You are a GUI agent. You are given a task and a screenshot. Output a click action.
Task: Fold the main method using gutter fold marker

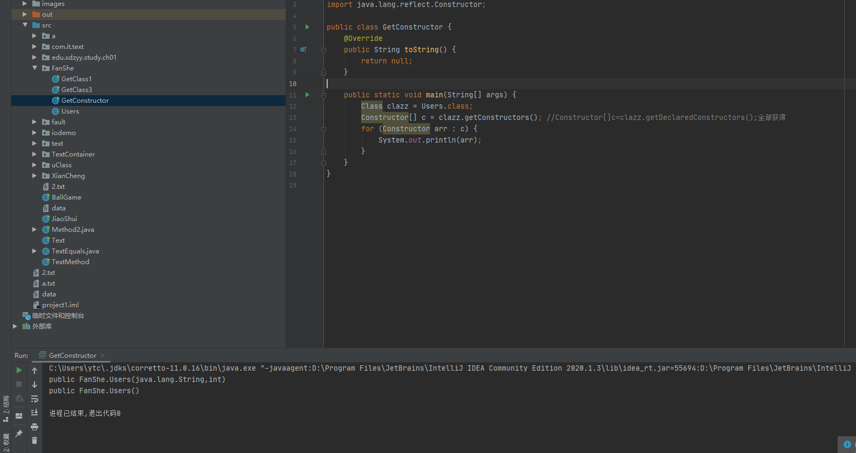(x=323, y=95)
